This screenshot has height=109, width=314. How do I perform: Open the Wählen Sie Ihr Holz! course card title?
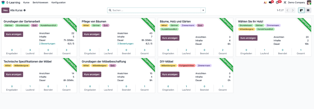(251, 21)
